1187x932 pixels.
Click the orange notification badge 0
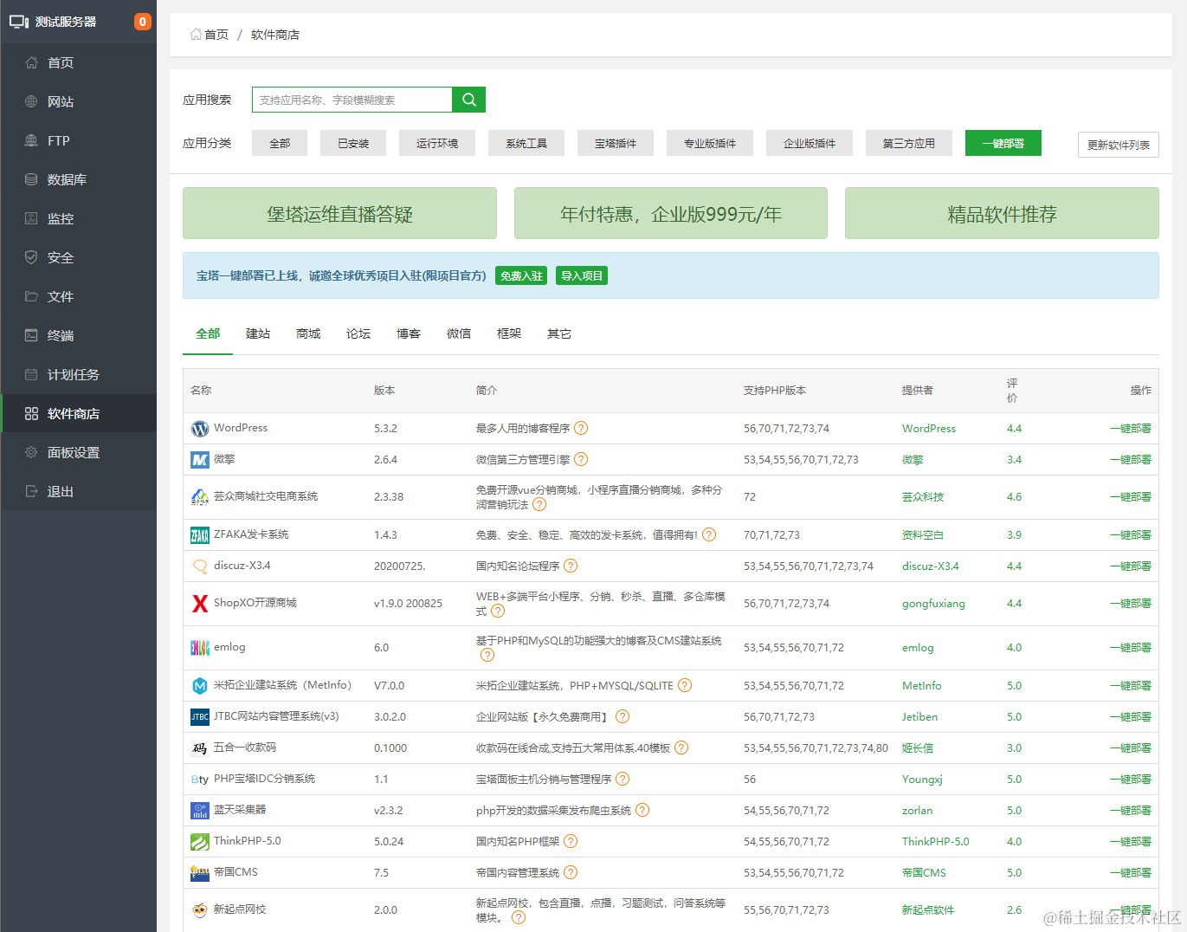click(x=143, y=22)
